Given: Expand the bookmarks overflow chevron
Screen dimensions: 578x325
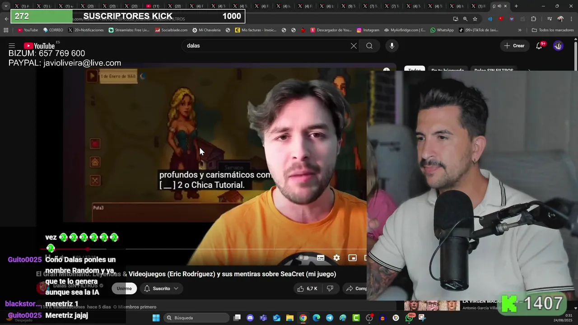Looking at the screenshot, I should tap(520, 30).
